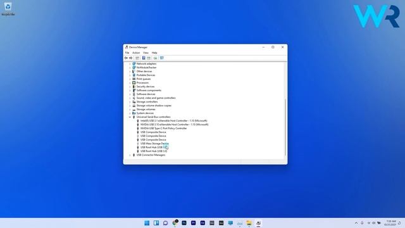Expand Sound, video and game controllers
405x228 pixels.
click(130, 98)
